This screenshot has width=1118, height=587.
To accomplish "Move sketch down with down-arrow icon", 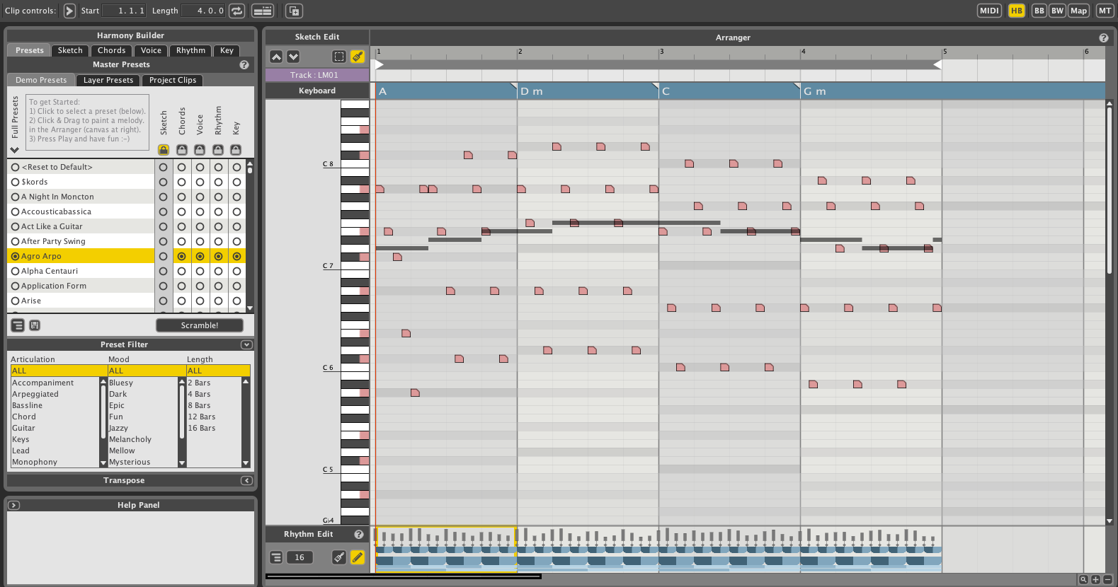I will 293,57.
